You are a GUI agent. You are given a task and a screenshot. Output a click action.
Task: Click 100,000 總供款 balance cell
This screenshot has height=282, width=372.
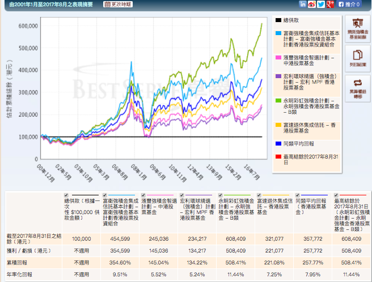coord(82,239)
